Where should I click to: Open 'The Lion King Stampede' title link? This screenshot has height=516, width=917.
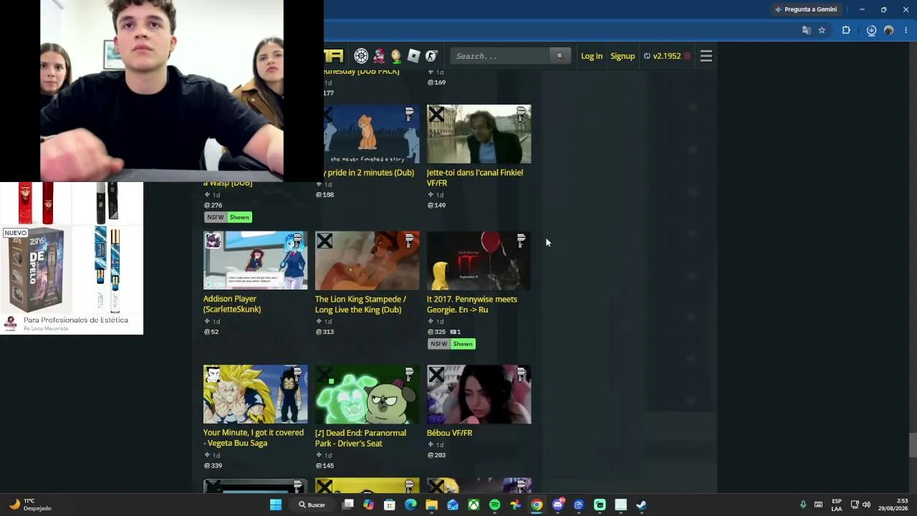[360, 305]
